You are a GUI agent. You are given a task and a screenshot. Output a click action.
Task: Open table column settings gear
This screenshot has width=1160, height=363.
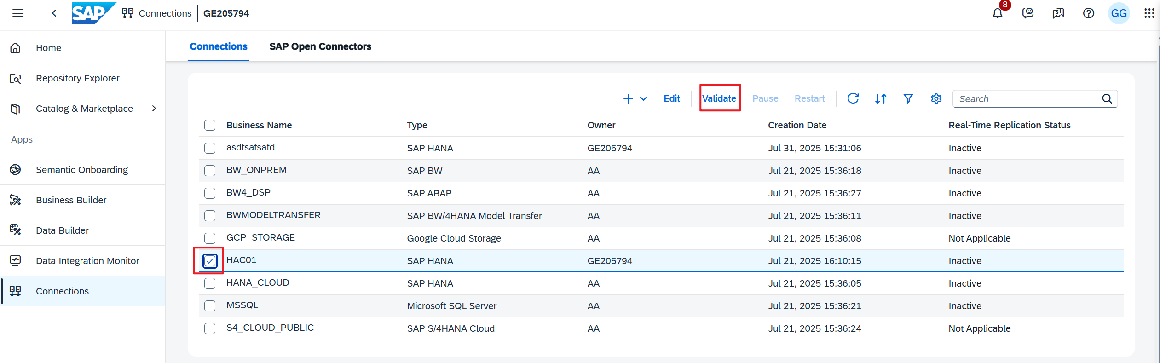(x=936, y=98)
